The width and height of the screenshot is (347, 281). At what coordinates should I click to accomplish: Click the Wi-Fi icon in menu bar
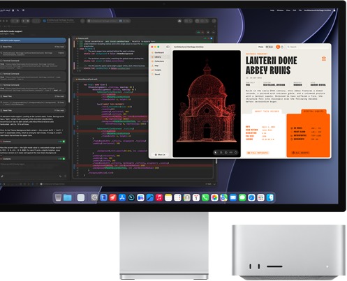(x=23, y=10)
